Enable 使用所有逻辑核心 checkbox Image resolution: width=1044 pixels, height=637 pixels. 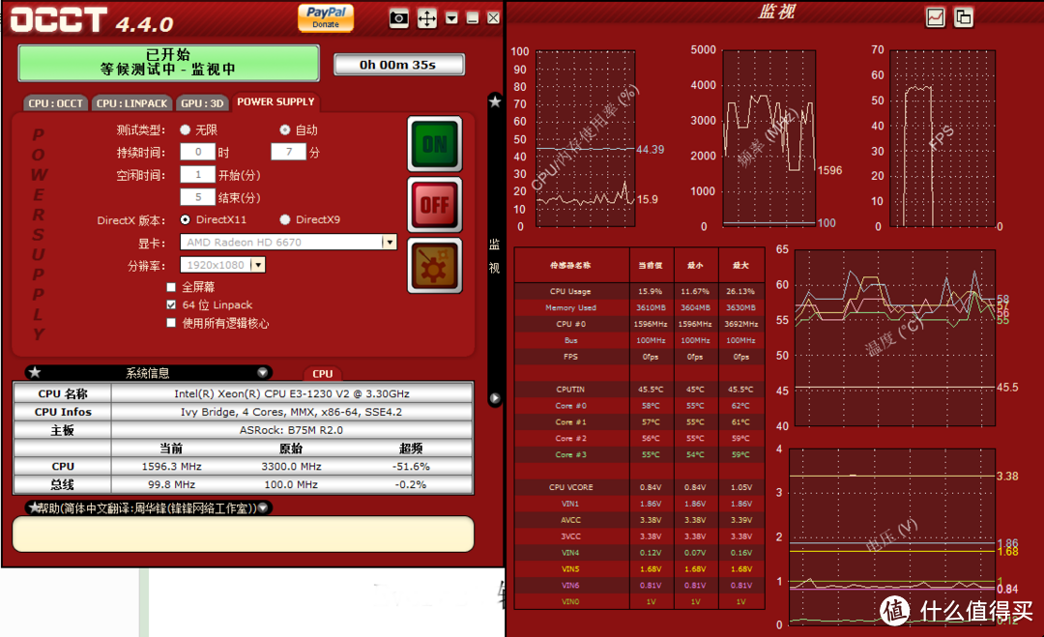171,323
